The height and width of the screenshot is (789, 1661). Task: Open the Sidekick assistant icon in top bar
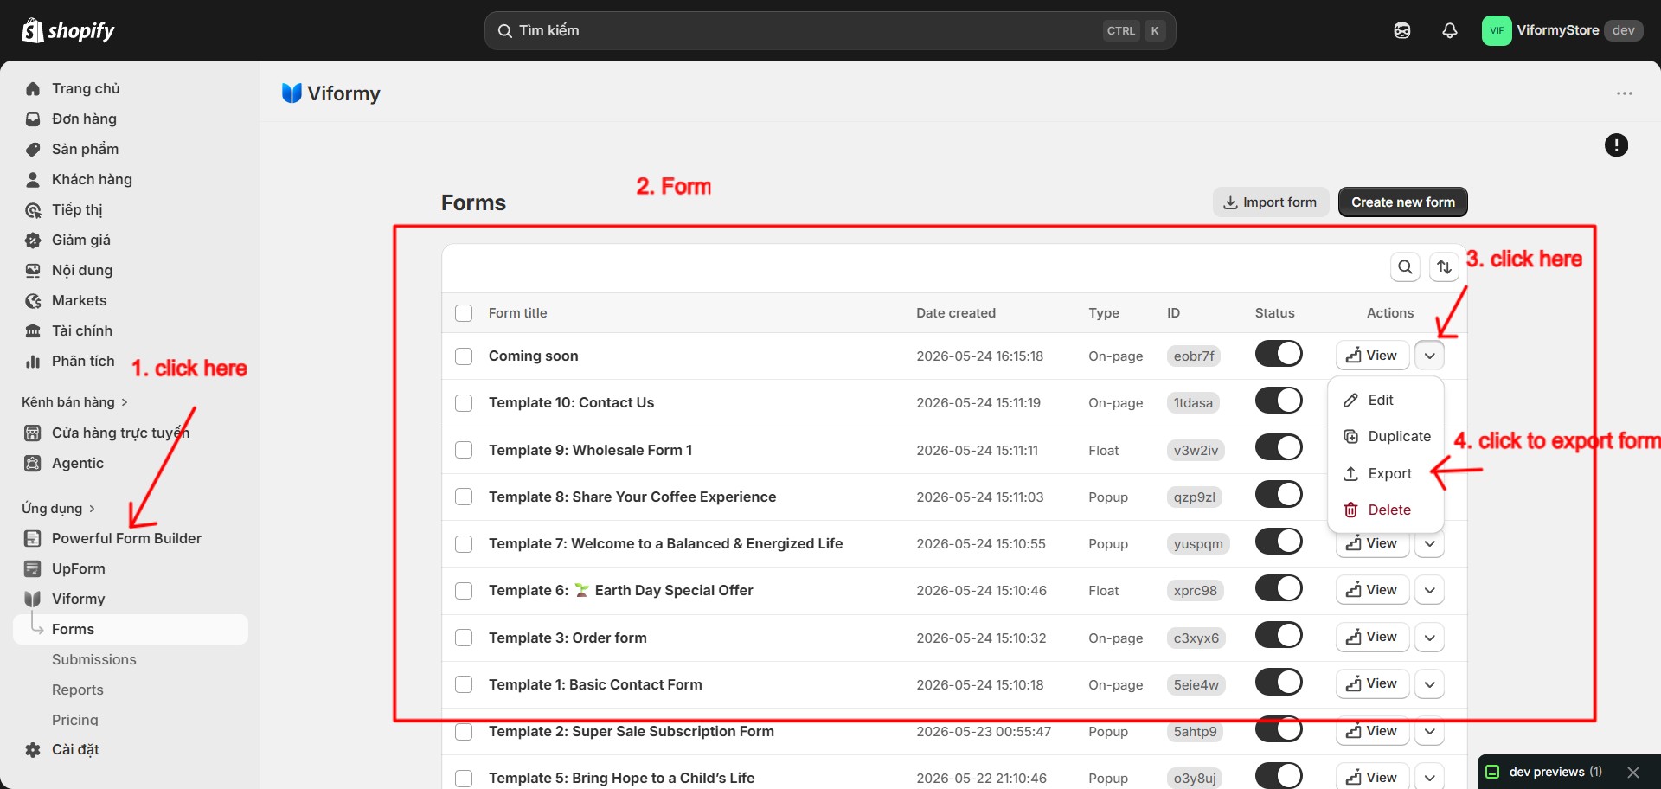(x=1402, y=30)
